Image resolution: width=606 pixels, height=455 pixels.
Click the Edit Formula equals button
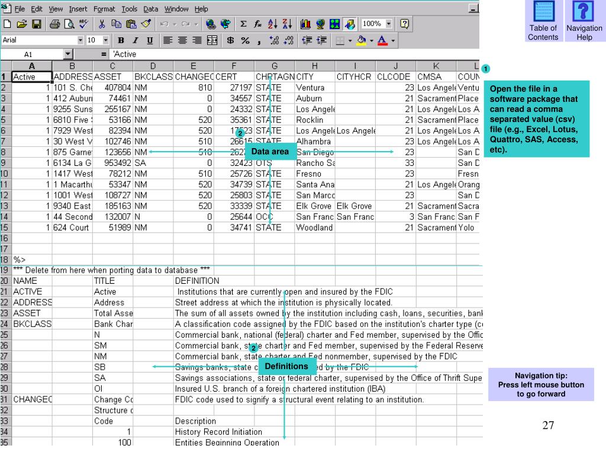[x=103, y=55]
